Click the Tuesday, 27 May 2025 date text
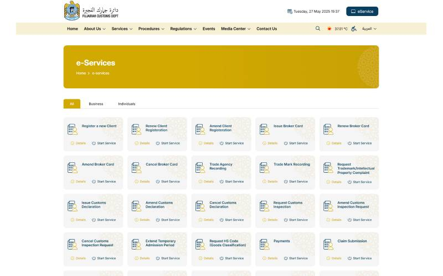Image resolution: width=443 pixels, height=276 pixels. (316, 12)
